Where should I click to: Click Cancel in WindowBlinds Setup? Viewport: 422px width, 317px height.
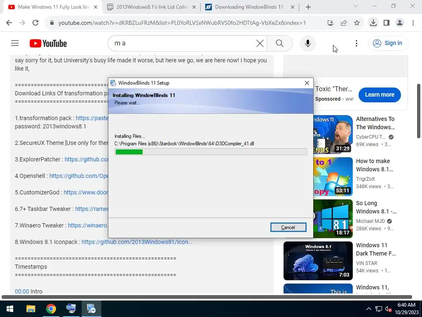point(288,227)
